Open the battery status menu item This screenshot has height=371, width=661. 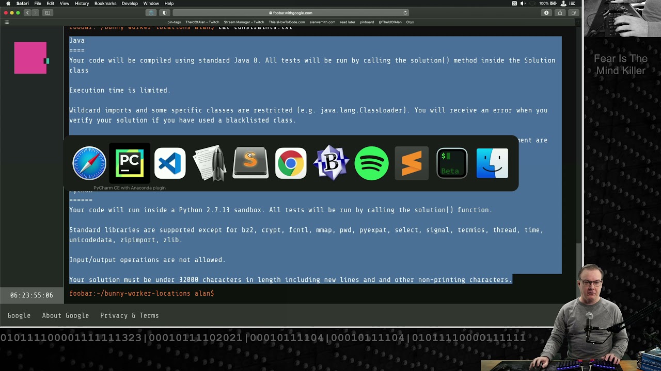point(547,3)
